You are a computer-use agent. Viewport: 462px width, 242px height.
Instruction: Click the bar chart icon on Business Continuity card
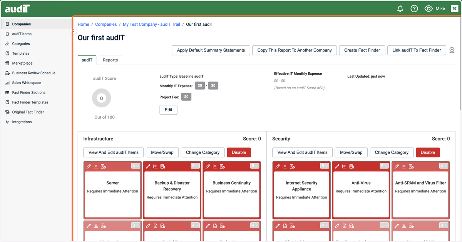[215, 166]
